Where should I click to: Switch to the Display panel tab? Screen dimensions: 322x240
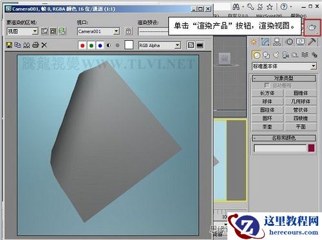point(301,42)
